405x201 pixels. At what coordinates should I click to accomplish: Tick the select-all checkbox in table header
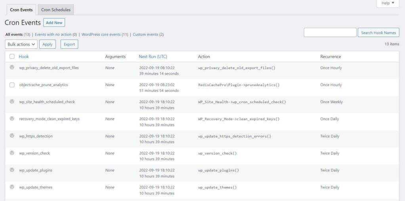(12, 56)
